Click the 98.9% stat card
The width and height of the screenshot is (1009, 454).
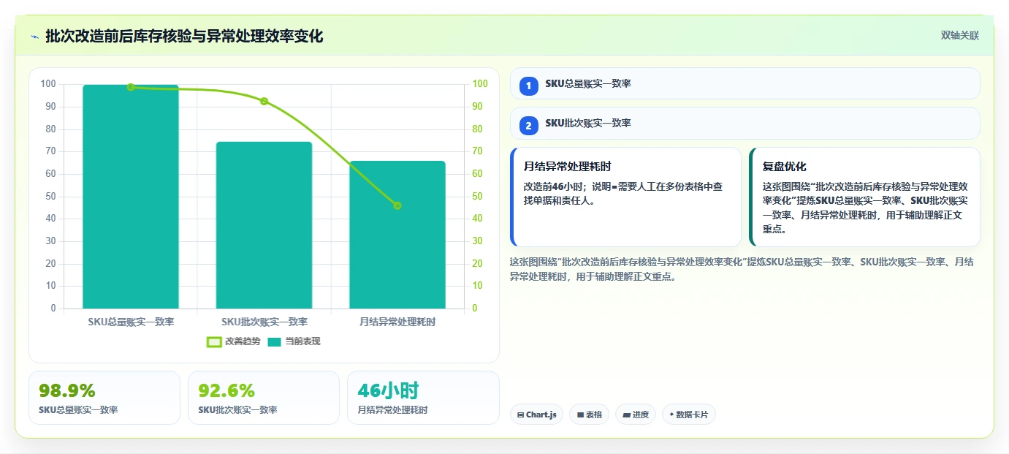(x=104, y=398)
